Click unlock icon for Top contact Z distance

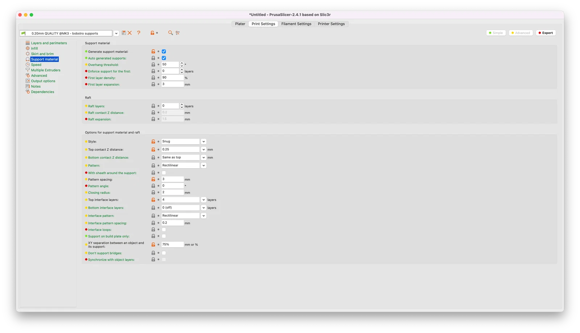click(153, 150)
